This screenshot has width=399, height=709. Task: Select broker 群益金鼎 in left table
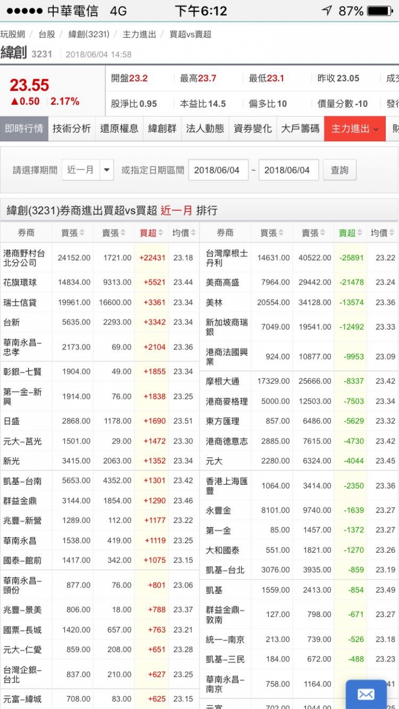(x=20, y=501)
